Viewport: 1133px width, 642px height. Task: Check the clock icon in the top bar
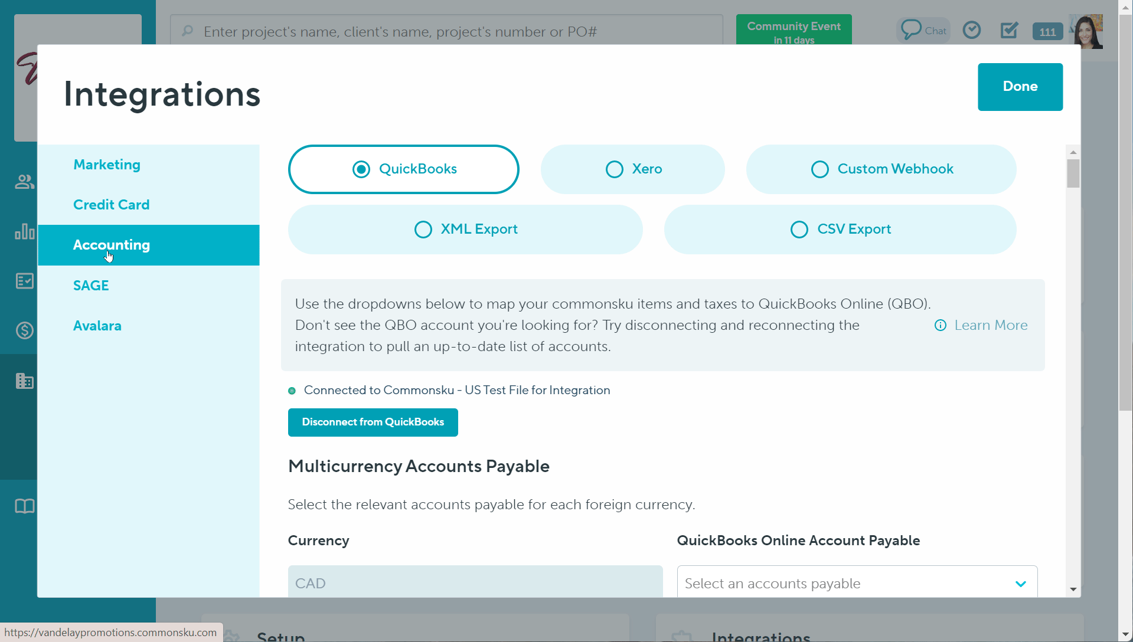click(971, 30)
